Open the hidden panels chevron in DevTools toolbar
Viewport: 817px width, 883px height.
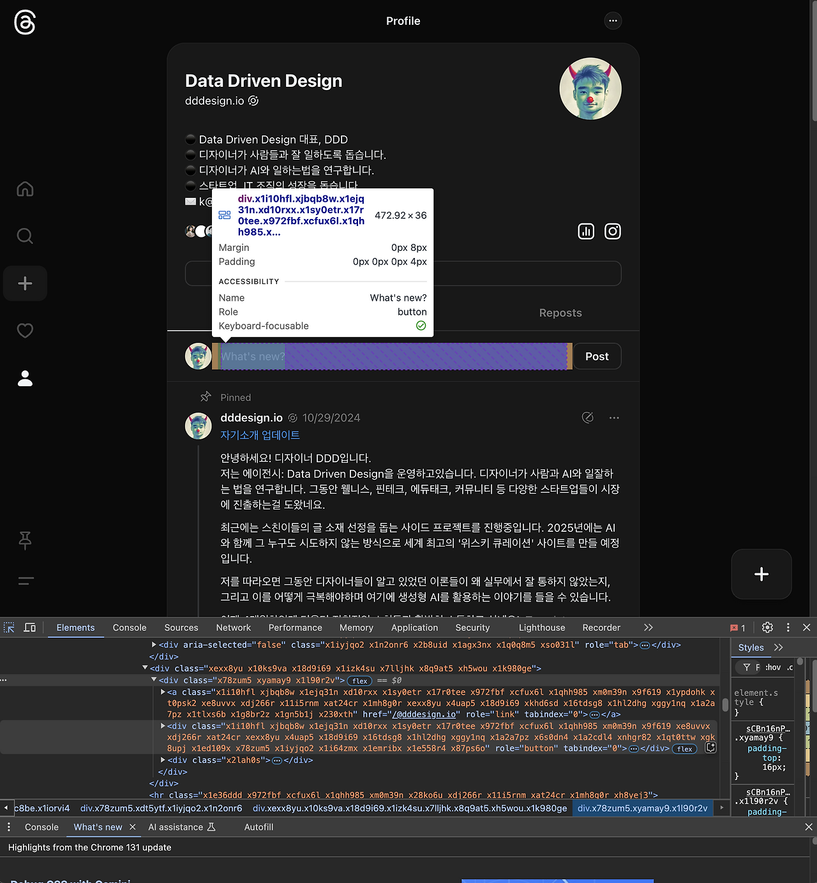click(x=648, y=628)
